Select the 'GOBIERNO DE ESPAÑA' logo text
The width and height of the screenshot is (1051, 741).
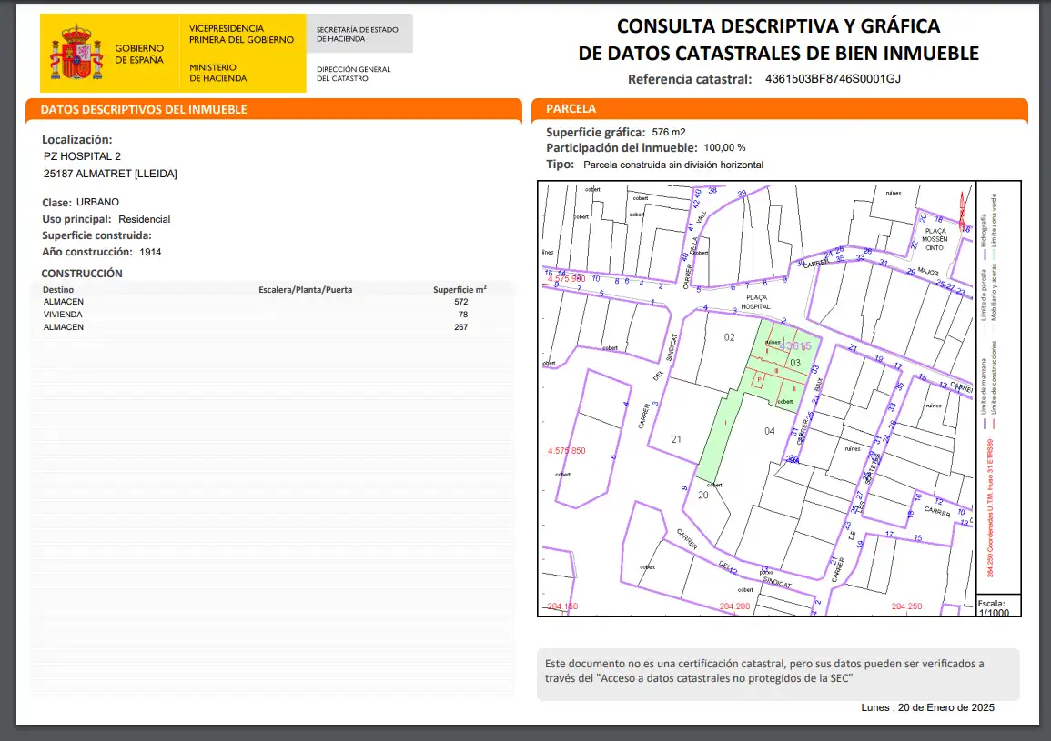138,54
